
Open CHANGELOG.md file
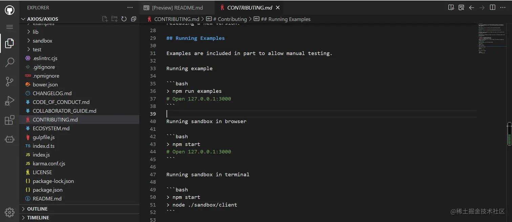coord(79,93)
